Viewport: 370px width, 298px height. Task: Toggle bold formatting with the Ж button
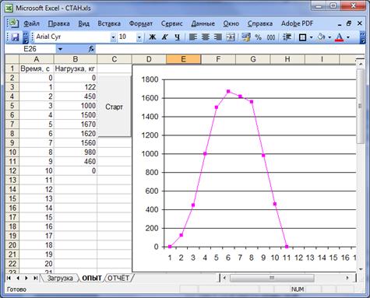(x=153, y=37)
